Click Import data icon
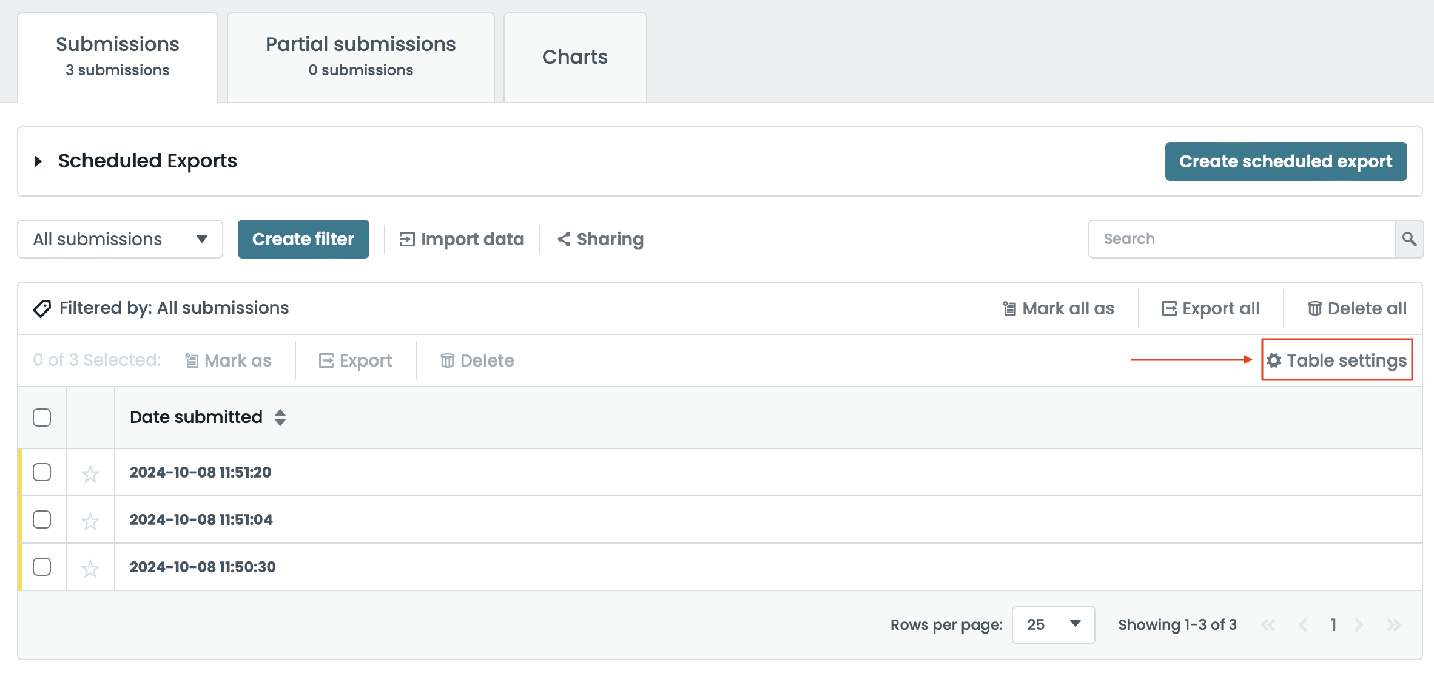This screenshot has width=1434, height=676. click(407, 239)
